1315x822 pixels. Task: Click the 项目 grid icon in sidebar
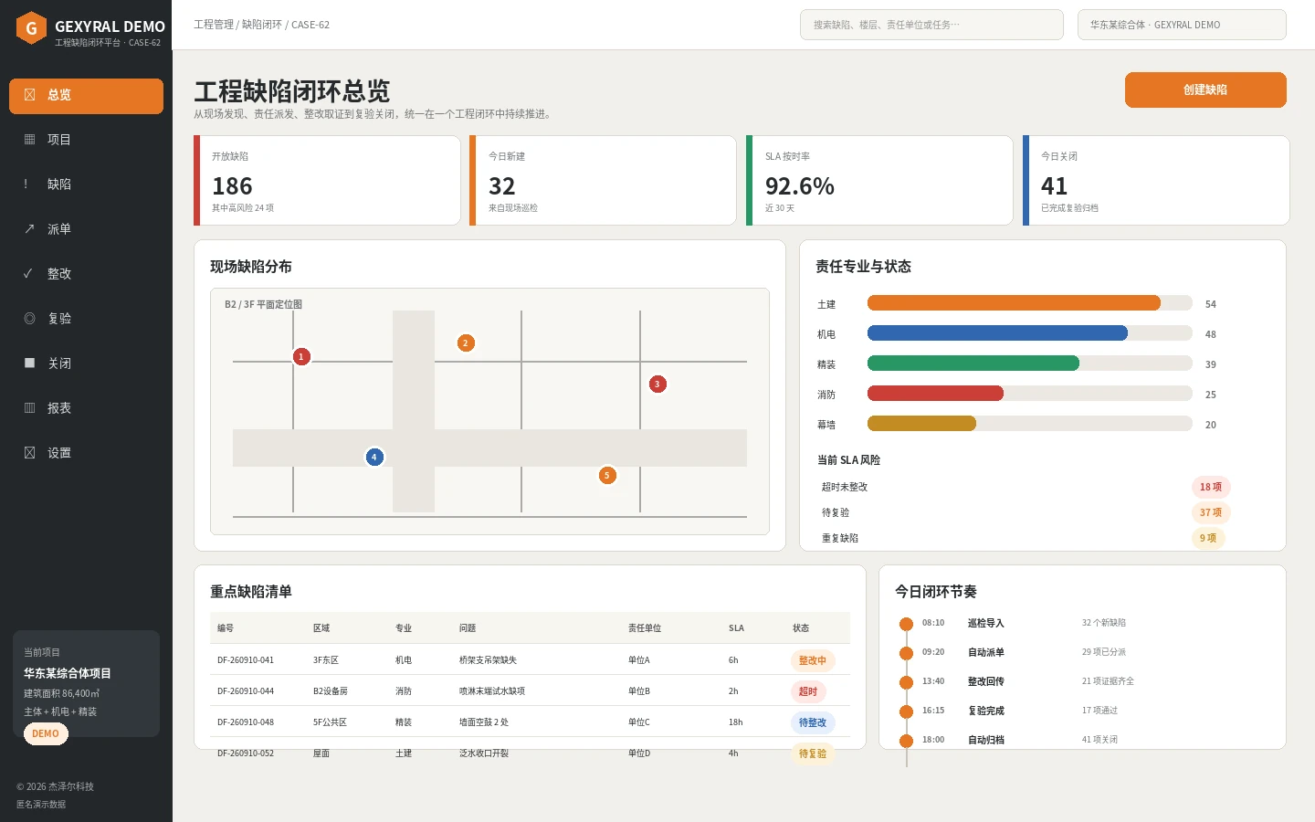29,140
